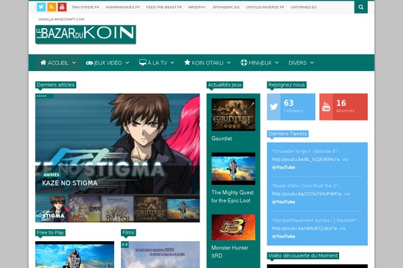Click the 63 Followers Twitter box
Viewport: 403px width, 268px height.
point(291,107)
